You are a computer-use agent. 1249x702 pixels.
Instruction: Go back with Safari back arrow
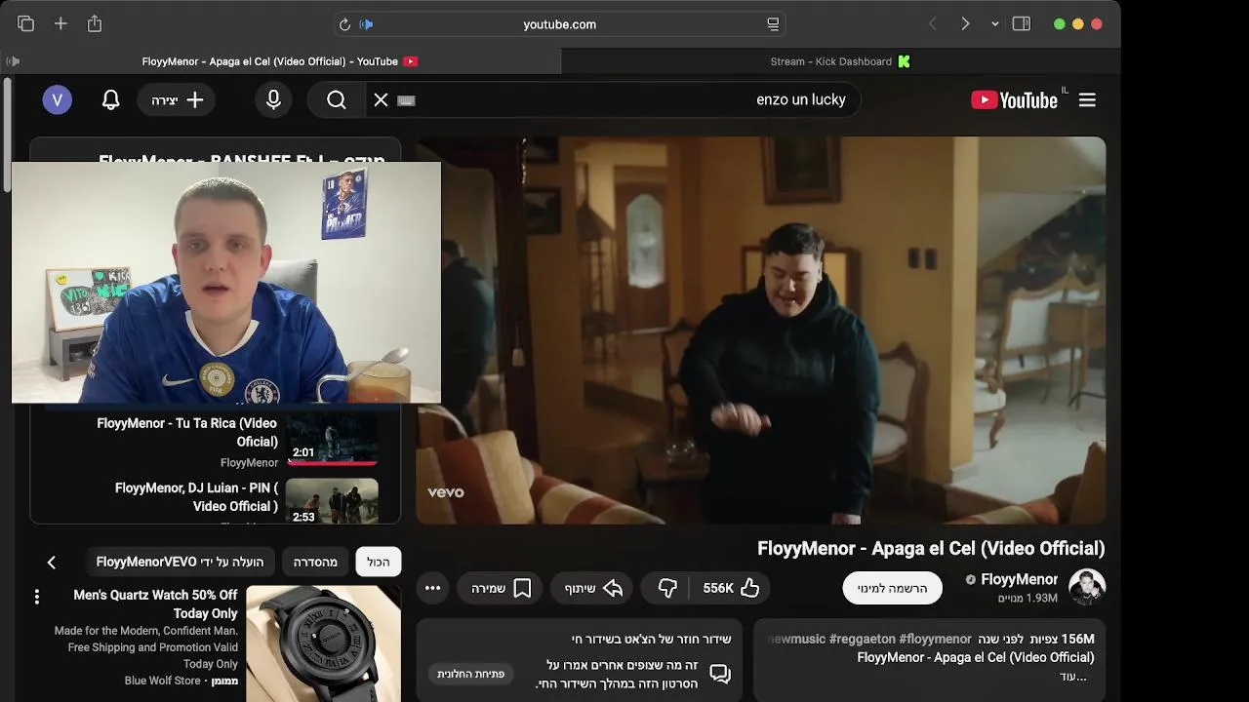932,23
